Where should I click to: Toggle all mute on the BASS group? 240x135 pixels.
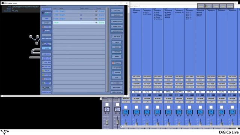tap(136, 99)
